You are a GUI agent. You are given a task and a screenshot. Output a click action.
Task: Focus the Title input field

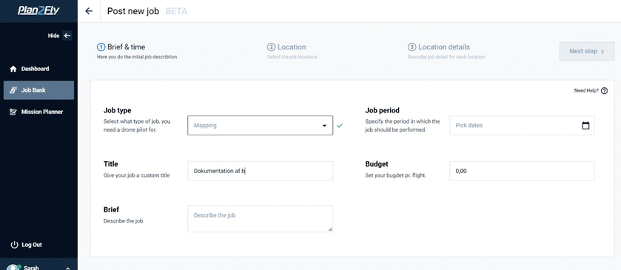click(x=261, y=171)
